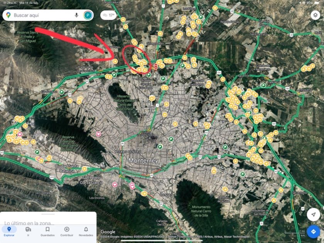Select the 'San Pedro Garza García' label

91,180
